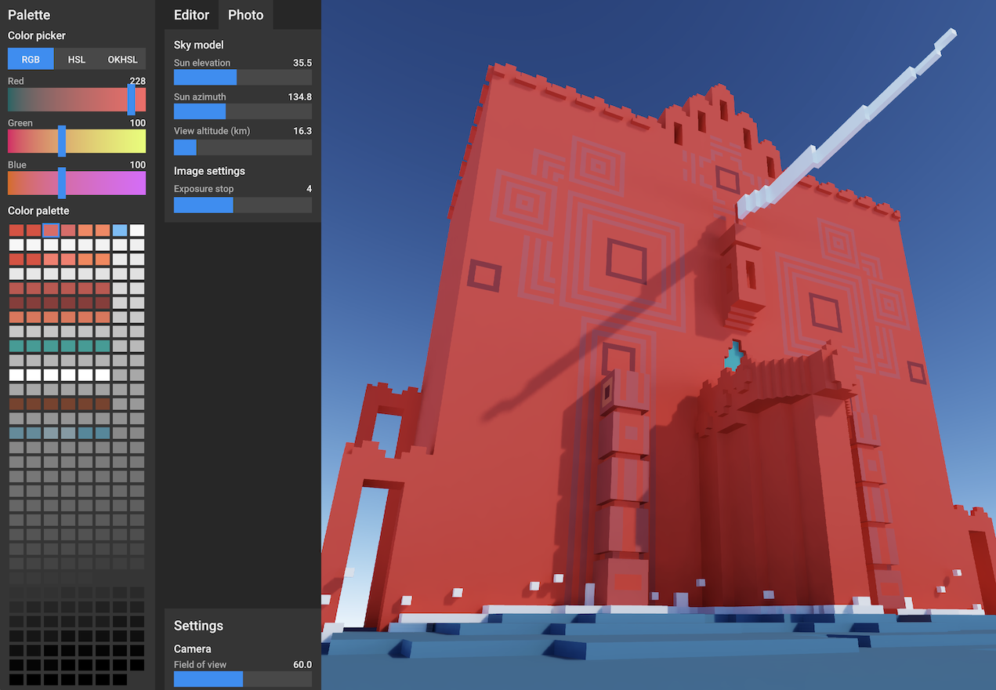
Task: Click the Green channel gradient slider
Action: click(x=77, y=141)
